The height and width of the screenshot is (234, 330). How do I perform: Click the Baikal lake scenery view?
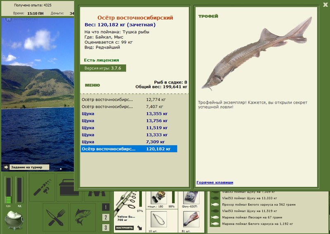pyautogui.click(x=38, y=95)
